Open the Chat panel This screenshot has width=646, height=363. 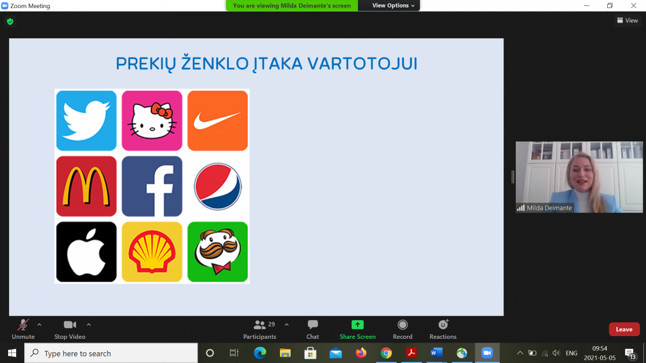313,329
